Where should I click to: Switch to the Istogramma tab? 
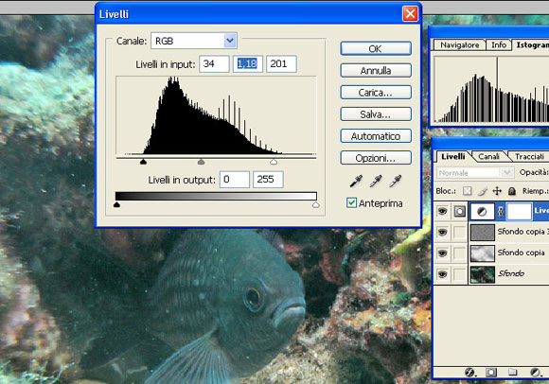tap(532, 44)
